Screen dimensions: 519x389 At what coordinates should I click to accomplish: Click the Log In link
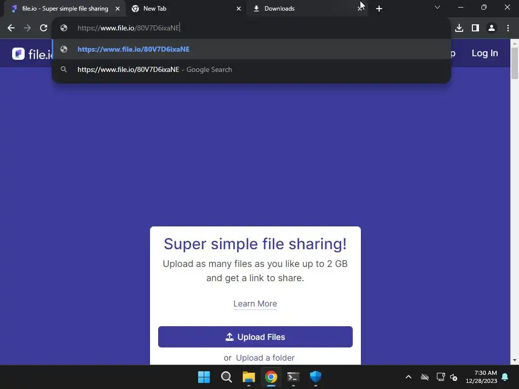(485, 53)
